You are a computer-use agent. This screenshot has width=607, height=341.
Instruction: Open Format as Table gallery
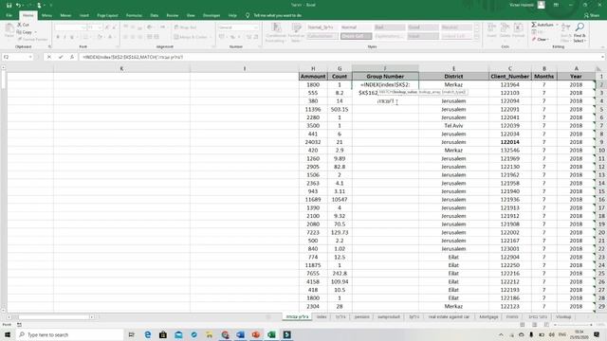pyautogui.click(x=296, y=32)
